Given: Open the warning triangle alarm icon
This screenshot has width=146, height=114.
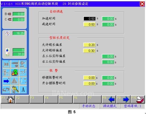Looking at the screenshot, I should click(15, 81).
